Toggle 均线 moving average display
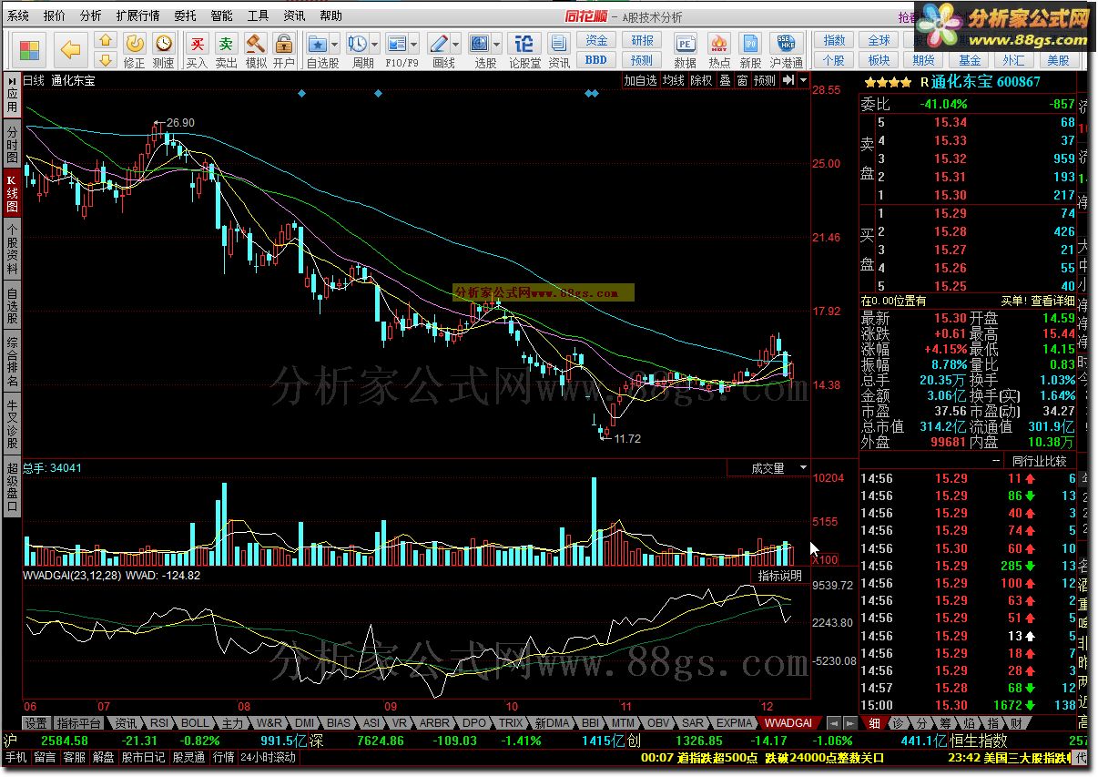Image resolution: width=1098 pixels, height=777 pixels. (673, 80)
